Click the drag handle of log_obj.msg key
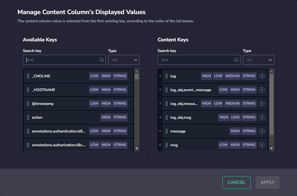The width and height of the screenshot is (297, 196). click(x=167, y=117)
